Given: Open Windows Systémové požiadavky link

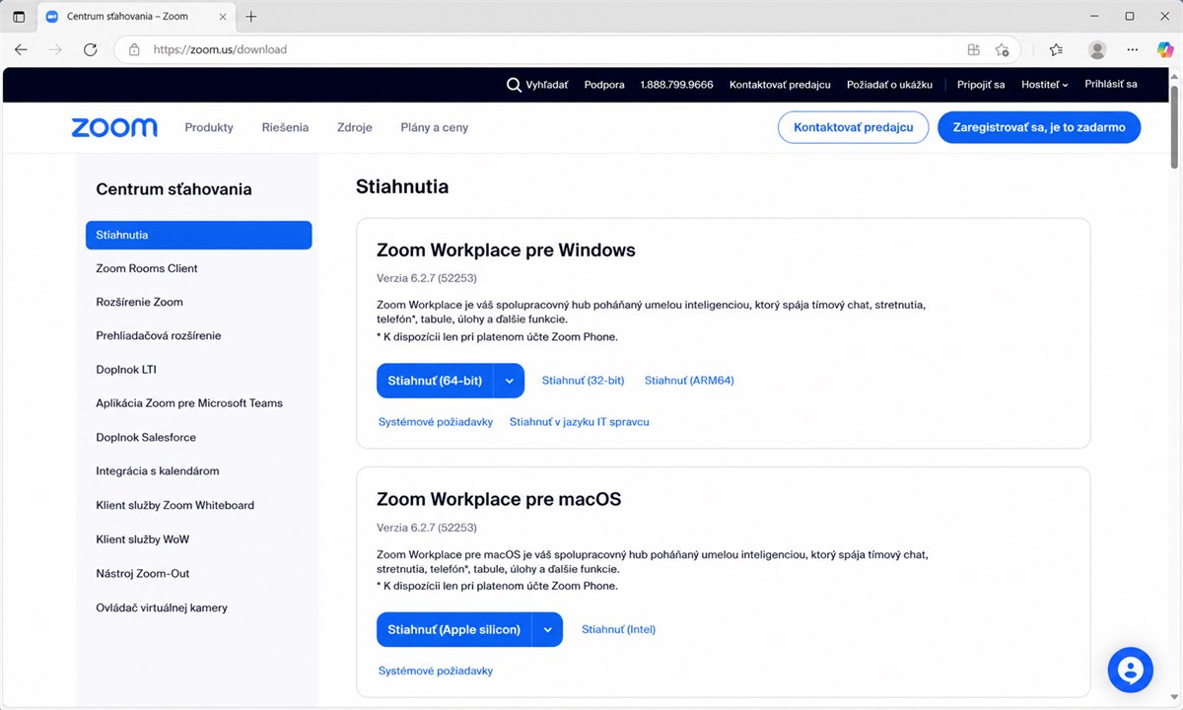Looking at the screenshot, I should pos(436,422).
